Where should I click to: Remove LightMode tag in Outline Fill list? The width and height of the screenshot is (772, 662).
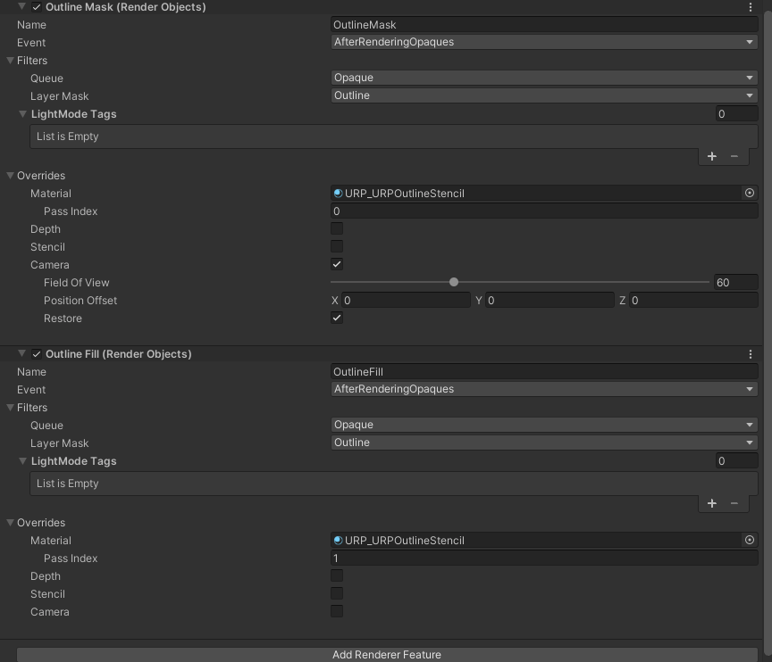click(734, 503)
